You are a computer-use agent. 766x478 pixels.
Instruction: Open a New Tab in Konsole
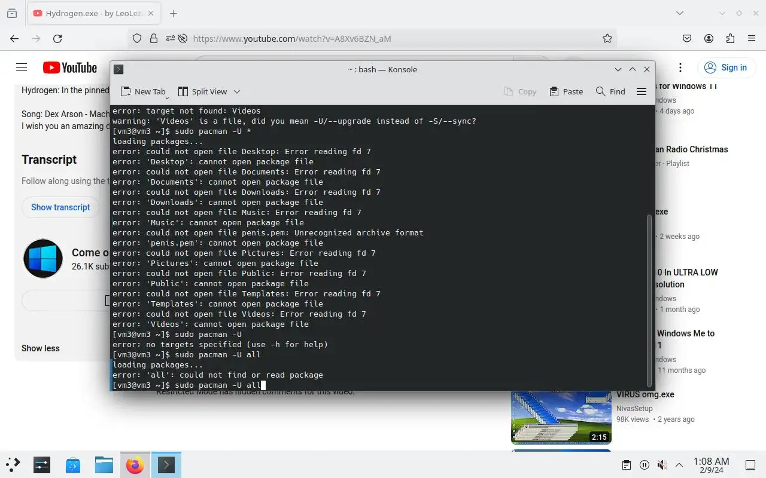click(x=143, y=91)
